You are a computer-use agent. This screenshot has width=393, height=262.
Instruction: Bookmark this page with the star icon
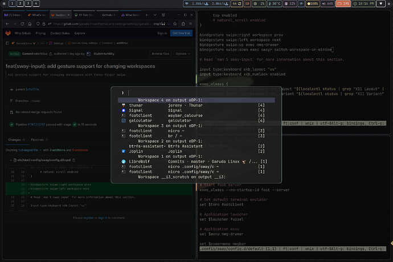pyautogui.click(x=175, y=24)
